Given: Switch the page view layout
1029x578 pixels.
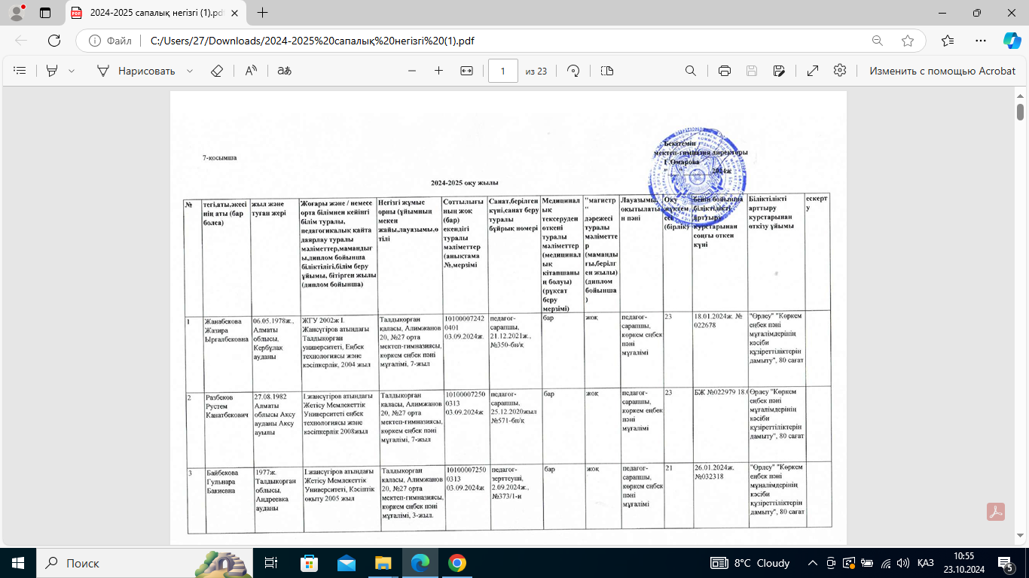Looking at the screenshot, I should pos(607,71).
